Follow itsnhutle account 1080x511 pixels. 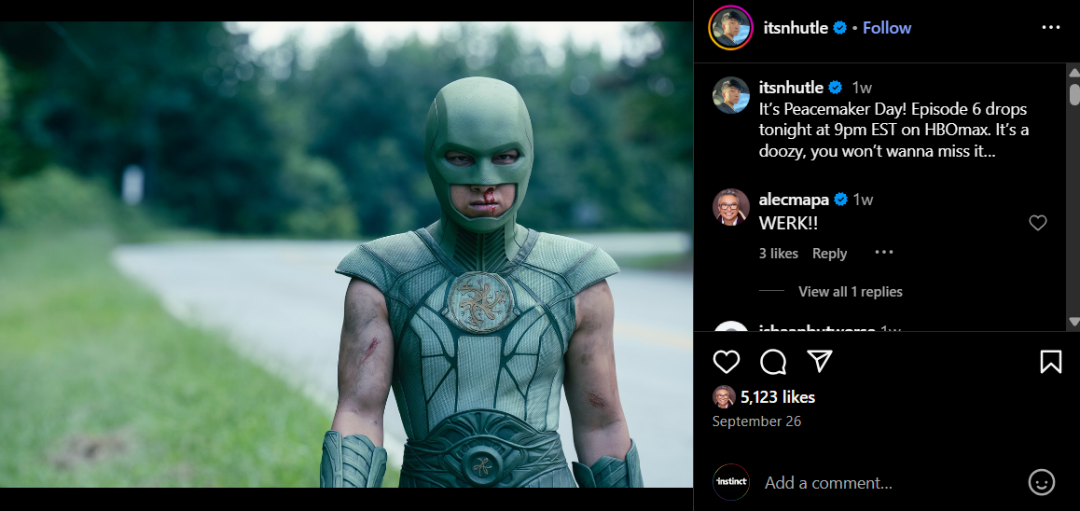(x=886, y=28)
